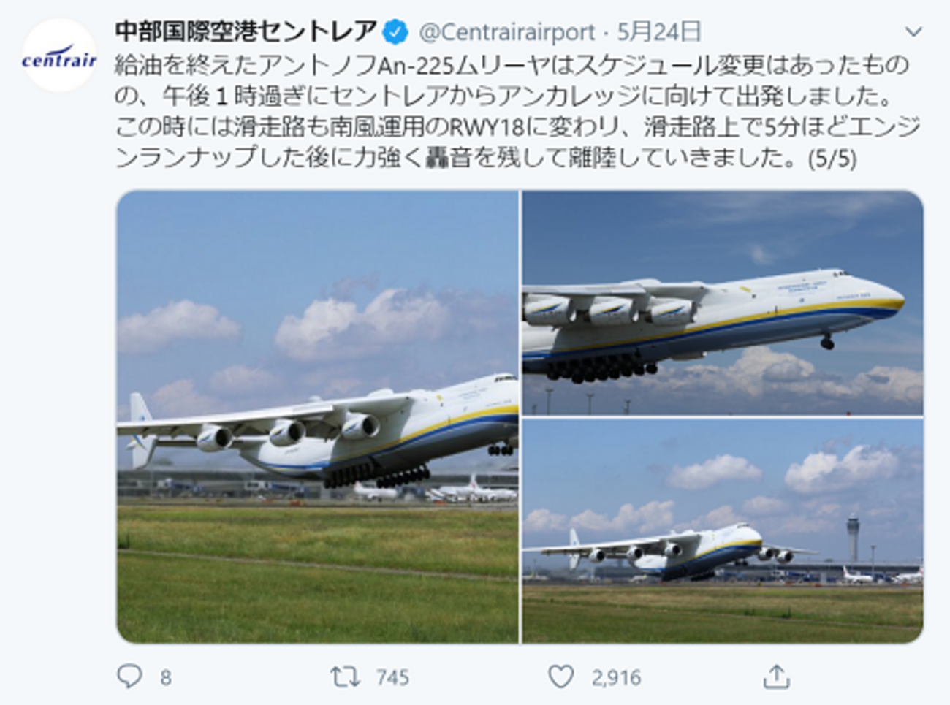
Task: Click the share upload icon
Action: click(x=776, y=677)
